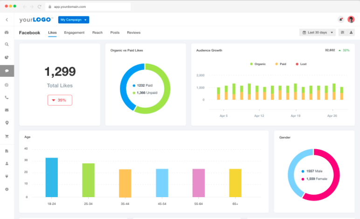This screenshot has width=360, height=219.
Task: Open dashboard gauge icon in sidebar
Action: click(x=7, y=32)
